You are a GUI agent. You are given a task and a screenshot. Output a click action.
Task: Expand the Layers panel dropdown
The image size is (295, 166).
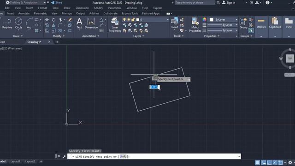[139, 36]
